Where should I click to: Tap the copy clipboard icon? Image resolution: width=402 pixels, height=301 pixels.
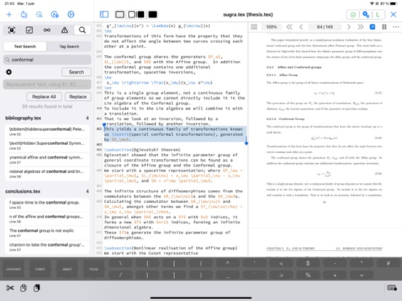(23, 288)
